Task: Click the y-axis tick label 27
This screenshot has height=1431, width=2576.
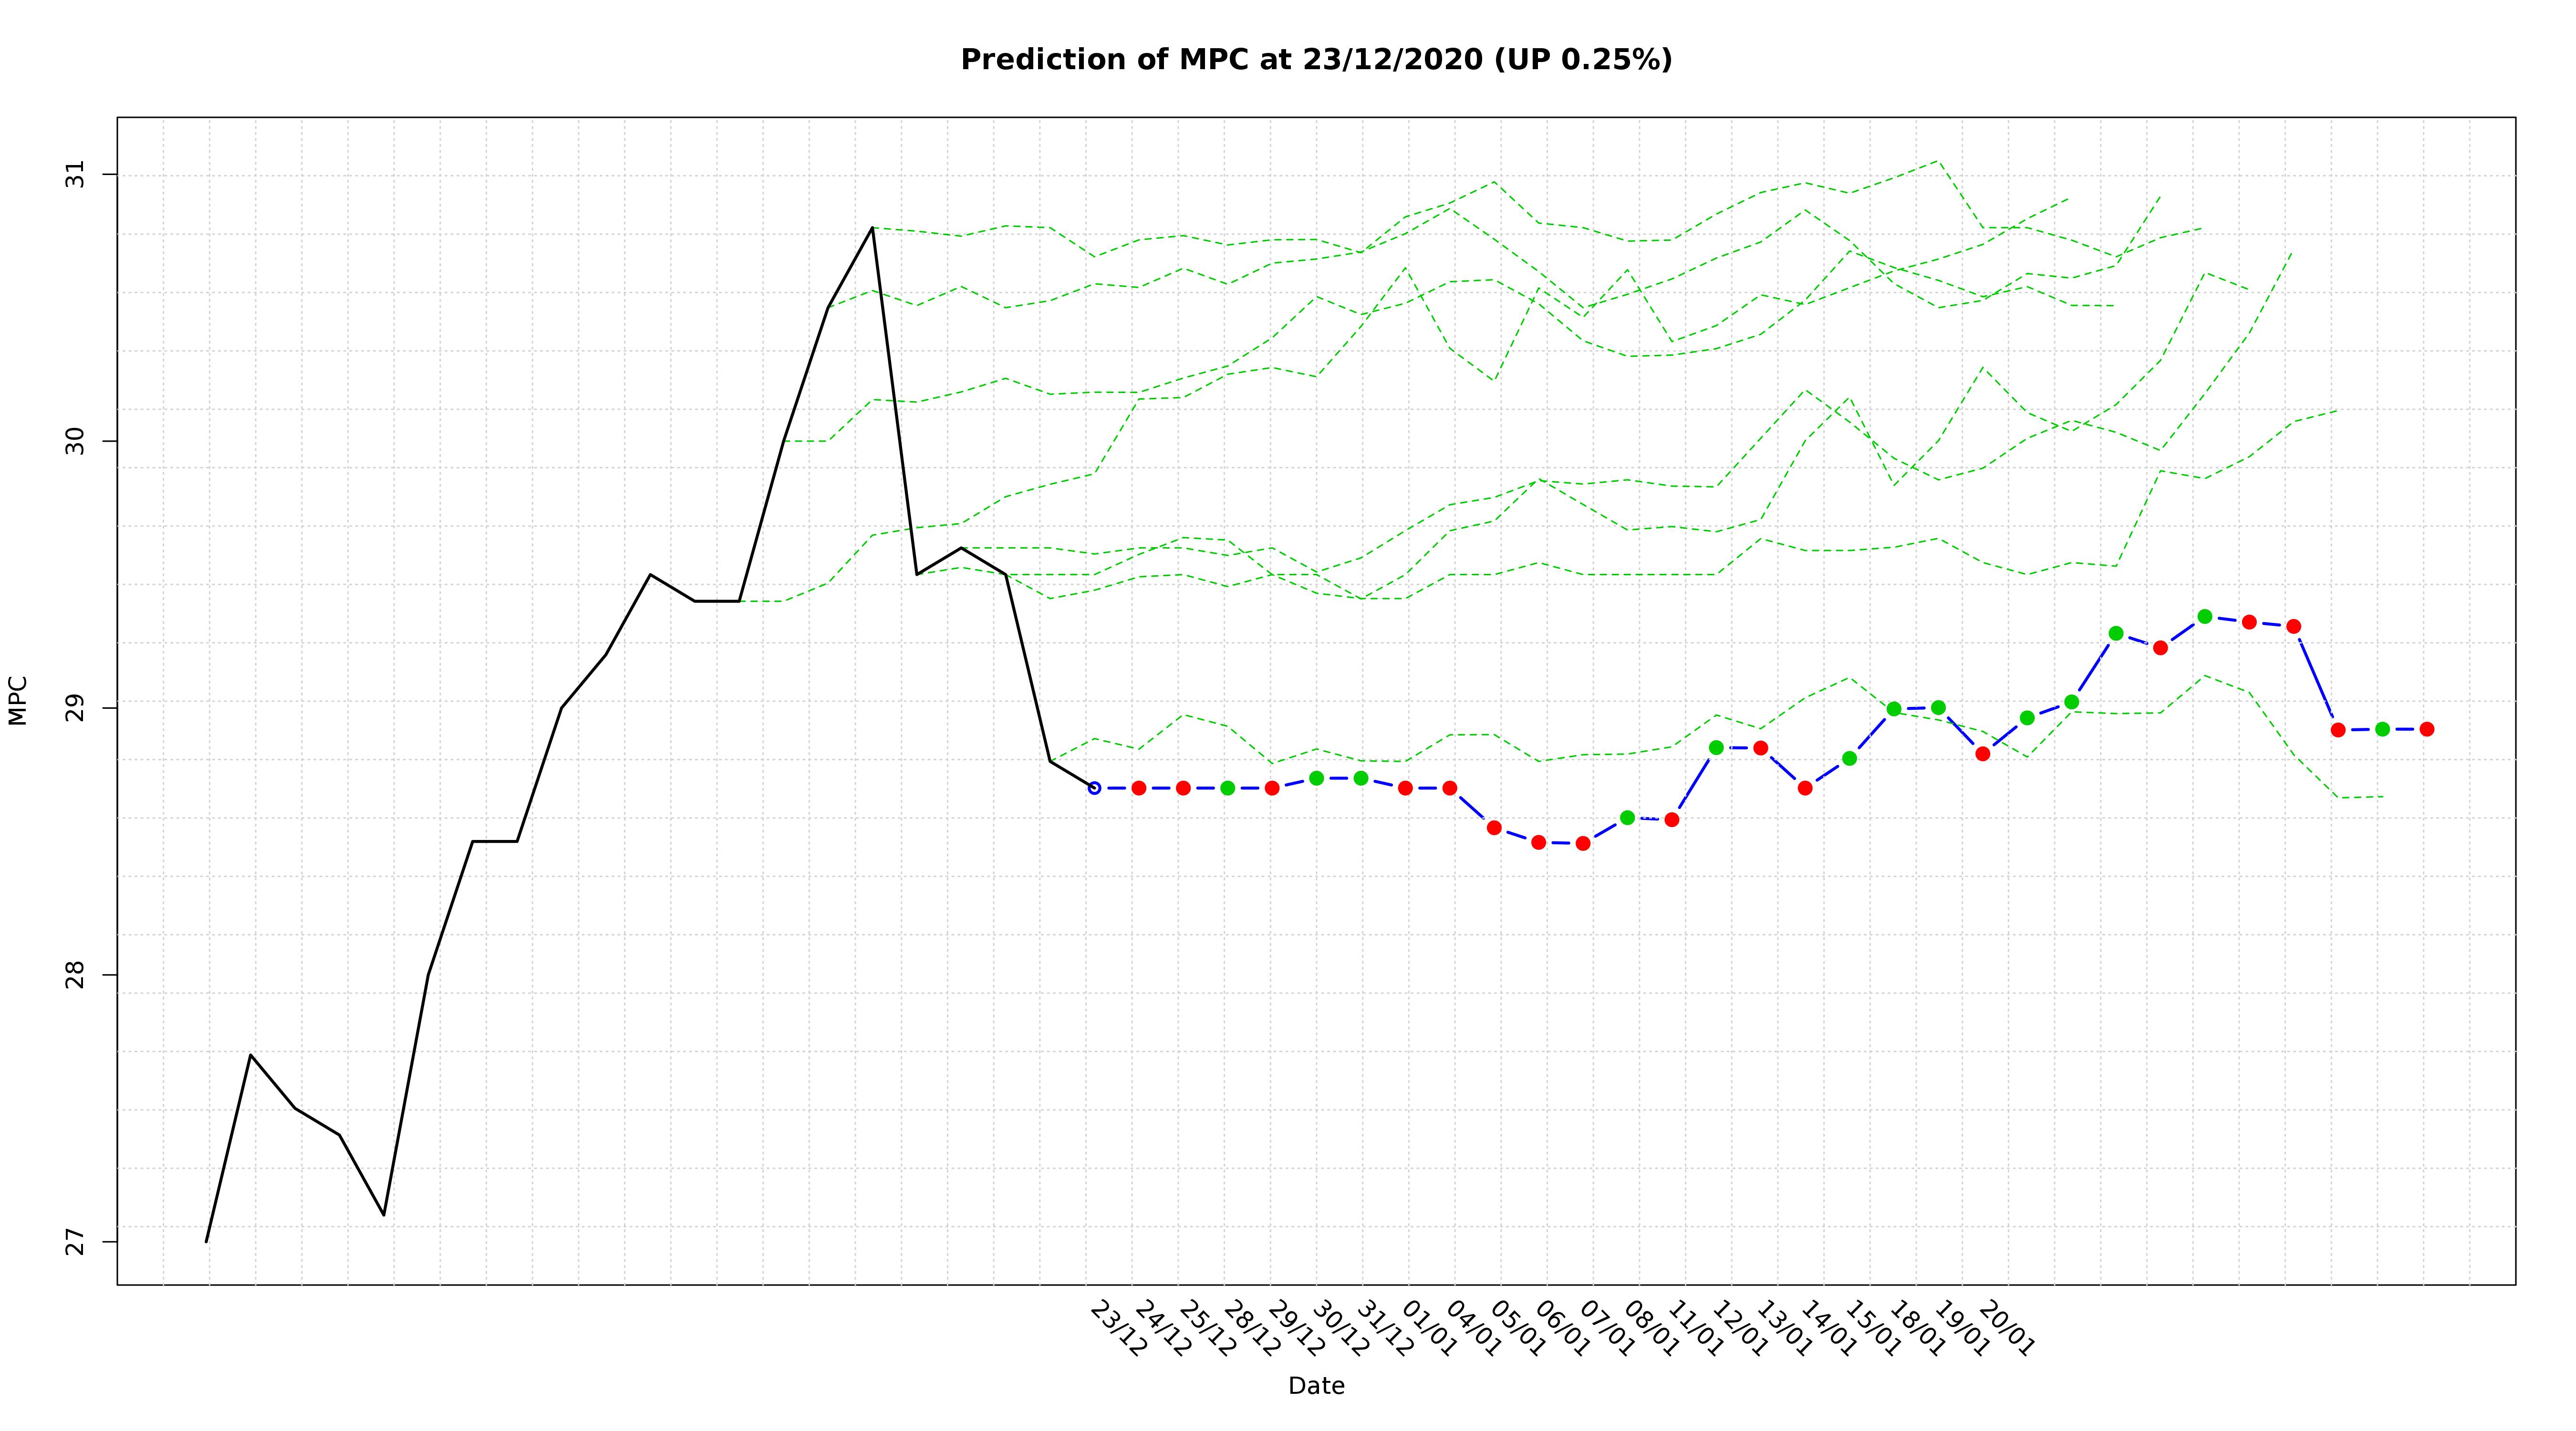Action: click(76, 1241)
